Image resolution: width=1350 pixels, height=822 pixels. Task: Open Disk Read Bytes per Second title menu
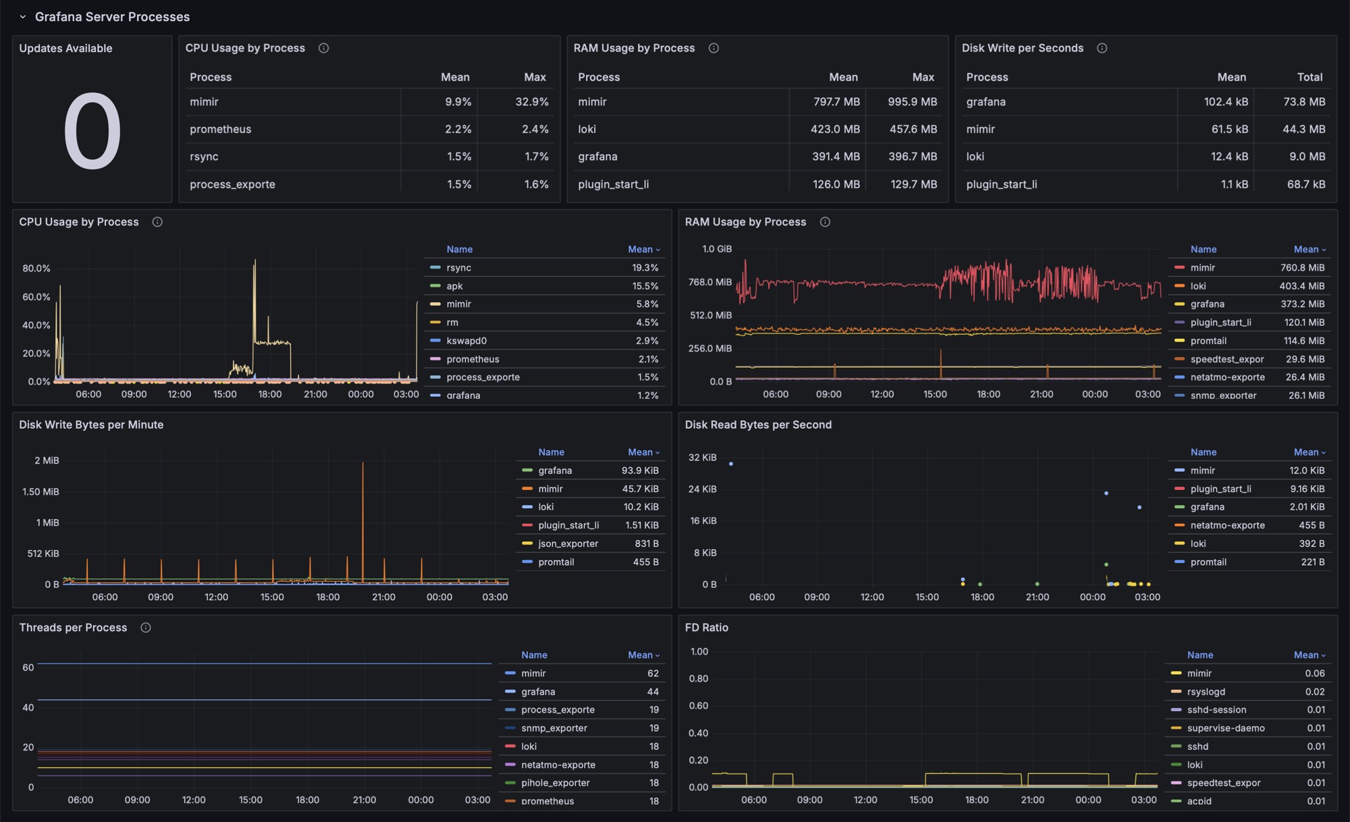click(758, 424)
